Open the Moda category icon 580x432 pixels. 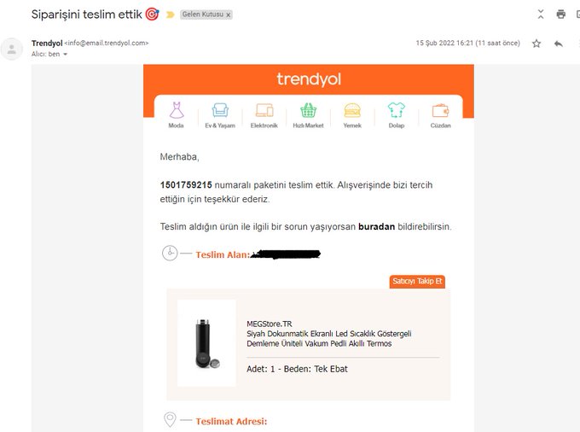[x=177, y=110]
